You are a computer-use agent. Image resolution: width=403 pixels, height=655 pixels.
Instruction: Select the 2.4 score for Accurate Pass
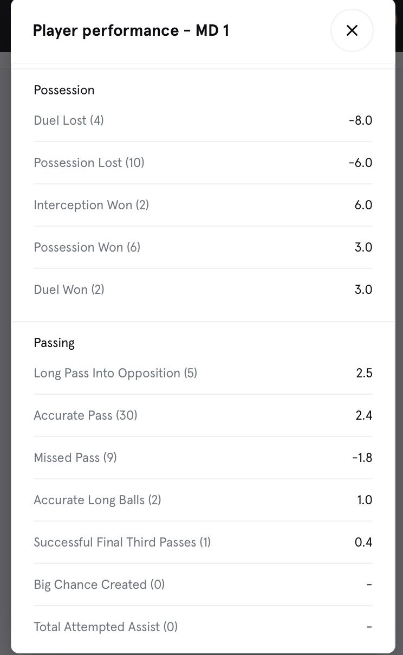tap(364, 415)
